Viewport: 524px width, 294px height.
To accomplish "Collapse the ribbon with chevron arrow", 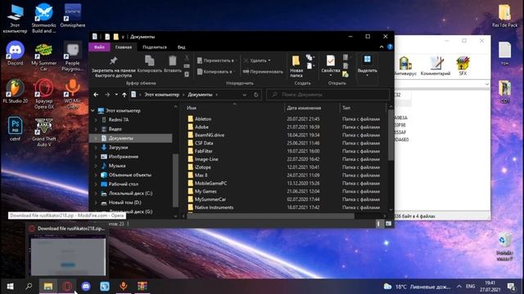I will [x=382, y=47].
